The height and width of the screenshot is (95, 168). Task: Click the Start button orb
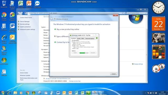pos(3,93)
